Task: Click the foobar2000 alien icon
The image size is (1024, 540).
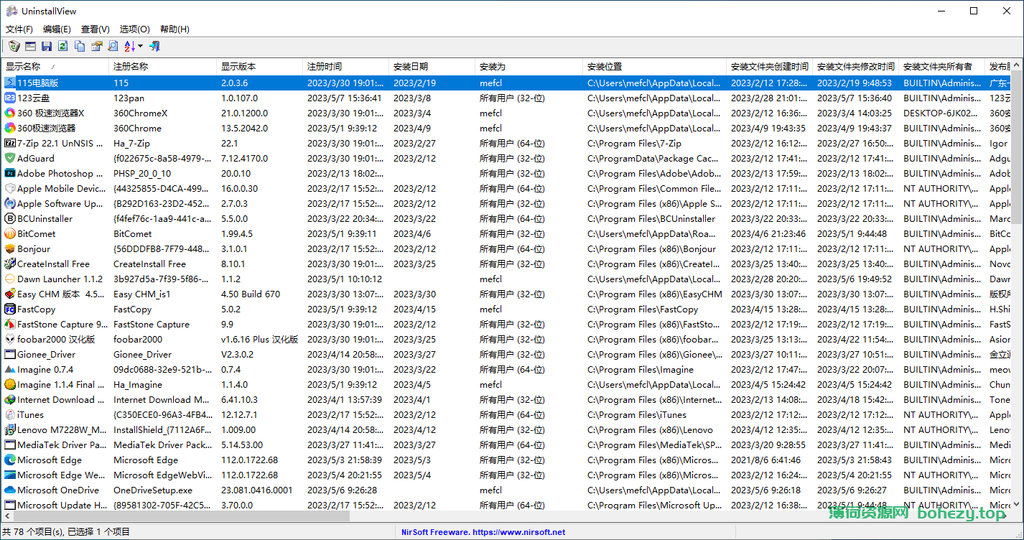Action: [10, 339]
